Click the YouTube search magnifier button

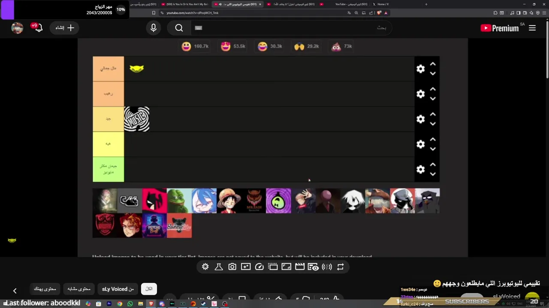click(x=179, y=28)
